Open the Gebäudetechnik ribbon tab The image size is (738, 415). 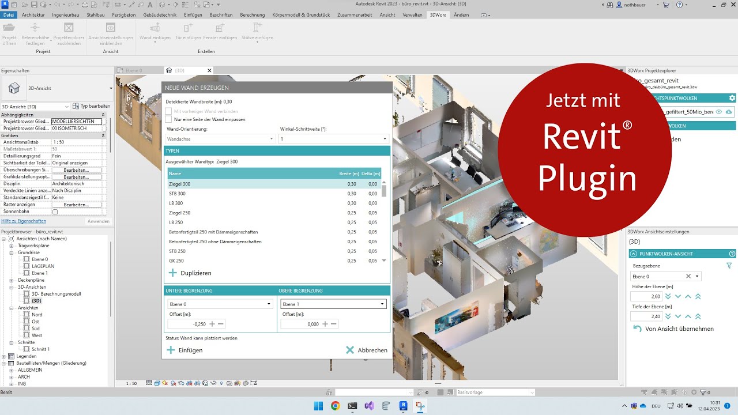click(160, 14)
